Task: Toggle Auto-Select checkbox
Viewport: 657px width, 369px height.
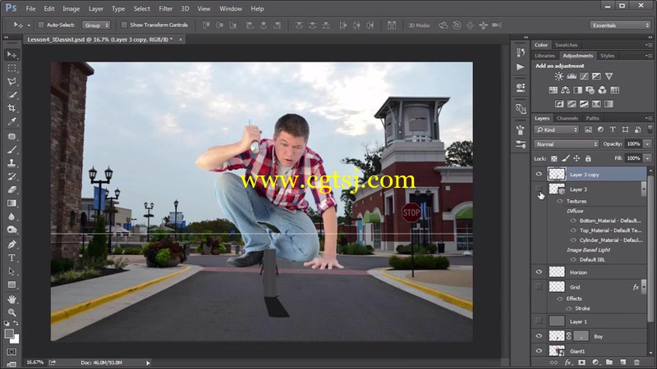Action: click(x=41, y=25)
